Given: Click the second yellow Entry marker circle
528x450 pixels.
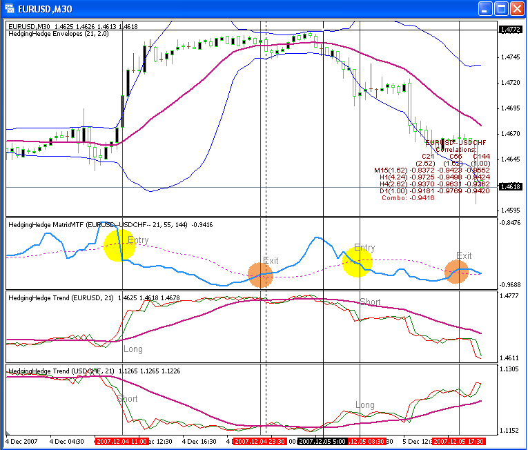Looking at the screenshot, I should [358, 262].
